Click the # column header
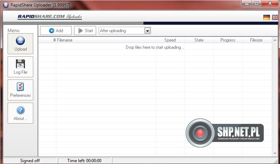 [47, 40]
